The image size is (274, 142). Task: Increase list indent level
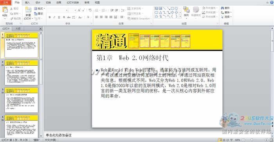tap(117, 10)
